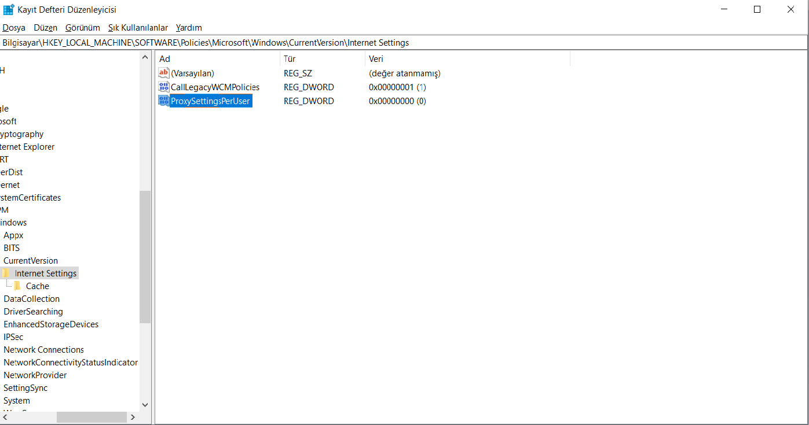Click the registry path address bar
Image resolution: width=809 pixels, height=425 pixels.
click(x=404, y=43)
